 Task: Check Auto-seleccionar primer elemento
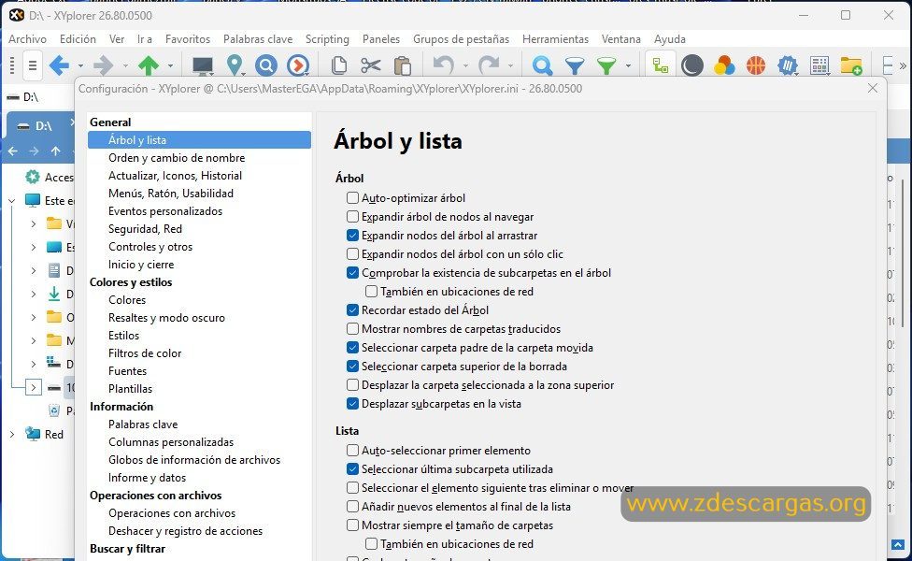(x=352, y=451)
